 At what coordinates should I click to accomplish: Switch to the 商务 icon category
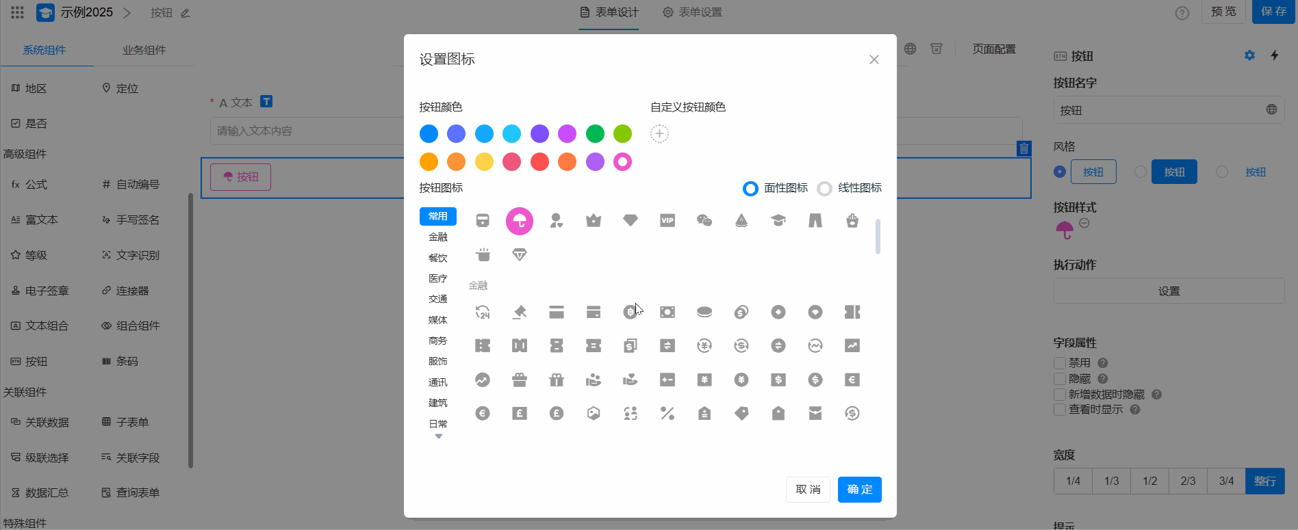tap(438, 341)
